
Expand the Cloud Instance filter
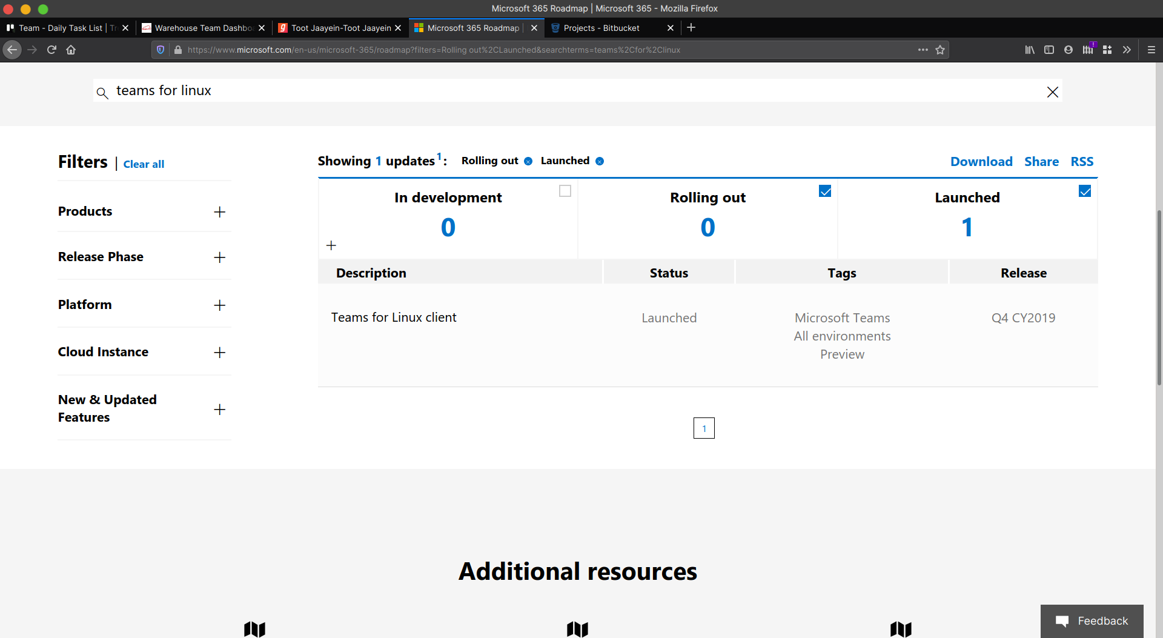click(220, 353)
